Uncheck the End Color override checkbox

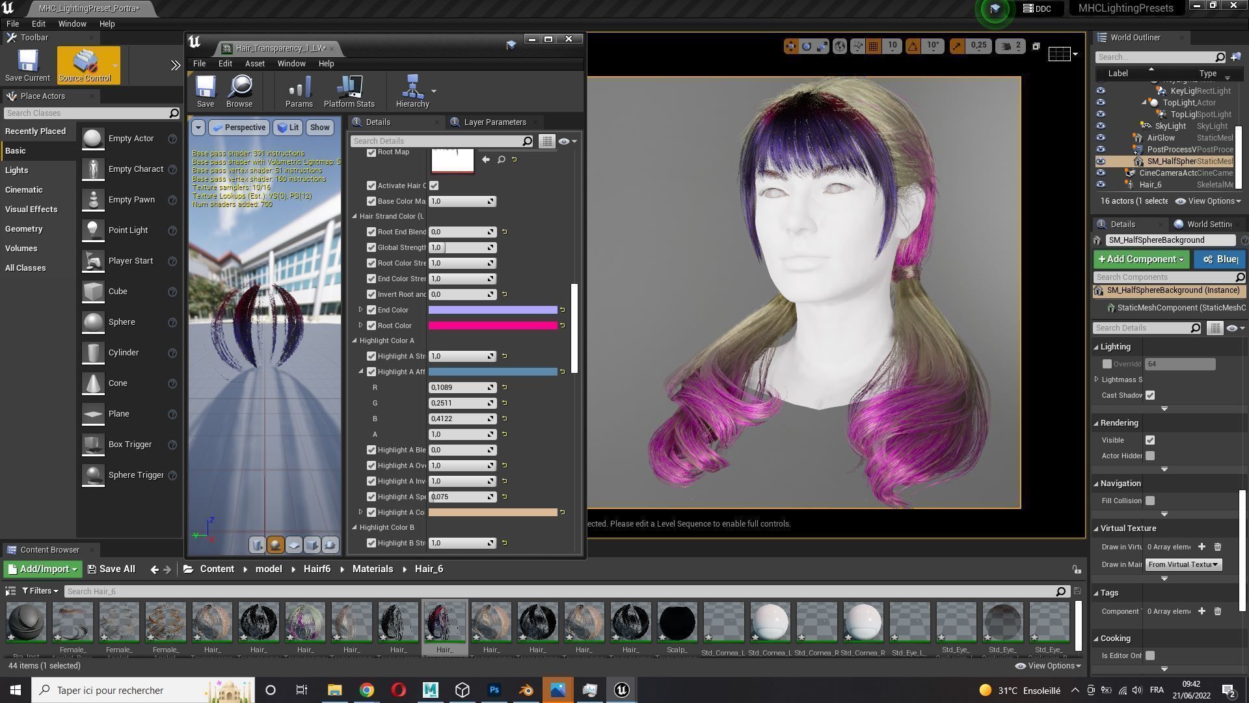(371, 310)
